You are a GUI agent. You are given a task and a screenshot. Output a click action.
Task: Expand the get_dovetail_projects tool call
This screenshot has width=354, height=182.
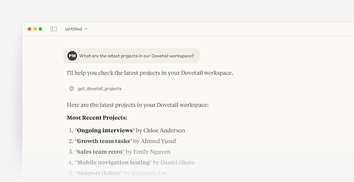(x=177, y=89)
